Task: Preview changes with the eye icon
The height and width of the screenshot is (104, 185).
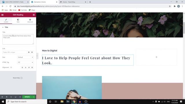Action: (20, 97)
